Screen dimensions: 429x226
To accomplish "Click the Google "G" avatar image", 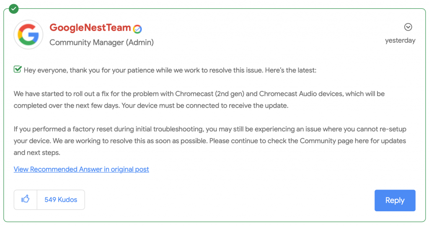I will pos(29,35).
